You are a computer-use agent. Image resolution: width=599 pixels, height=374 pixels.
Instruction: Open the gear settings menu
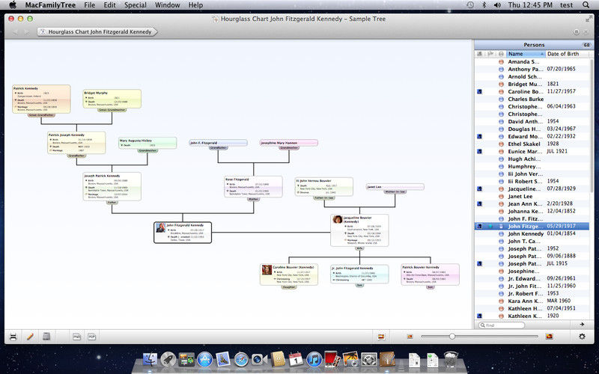582,336
